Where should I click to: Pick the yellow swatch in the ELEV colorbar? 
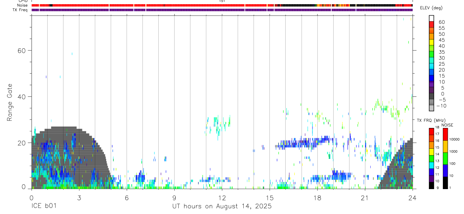(432, 42)
